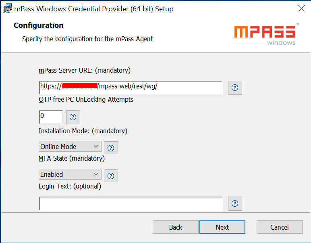311x243 pixels.
Task: Click the 'mPass Server URL: (mandatory)' label
Action: 85,70
